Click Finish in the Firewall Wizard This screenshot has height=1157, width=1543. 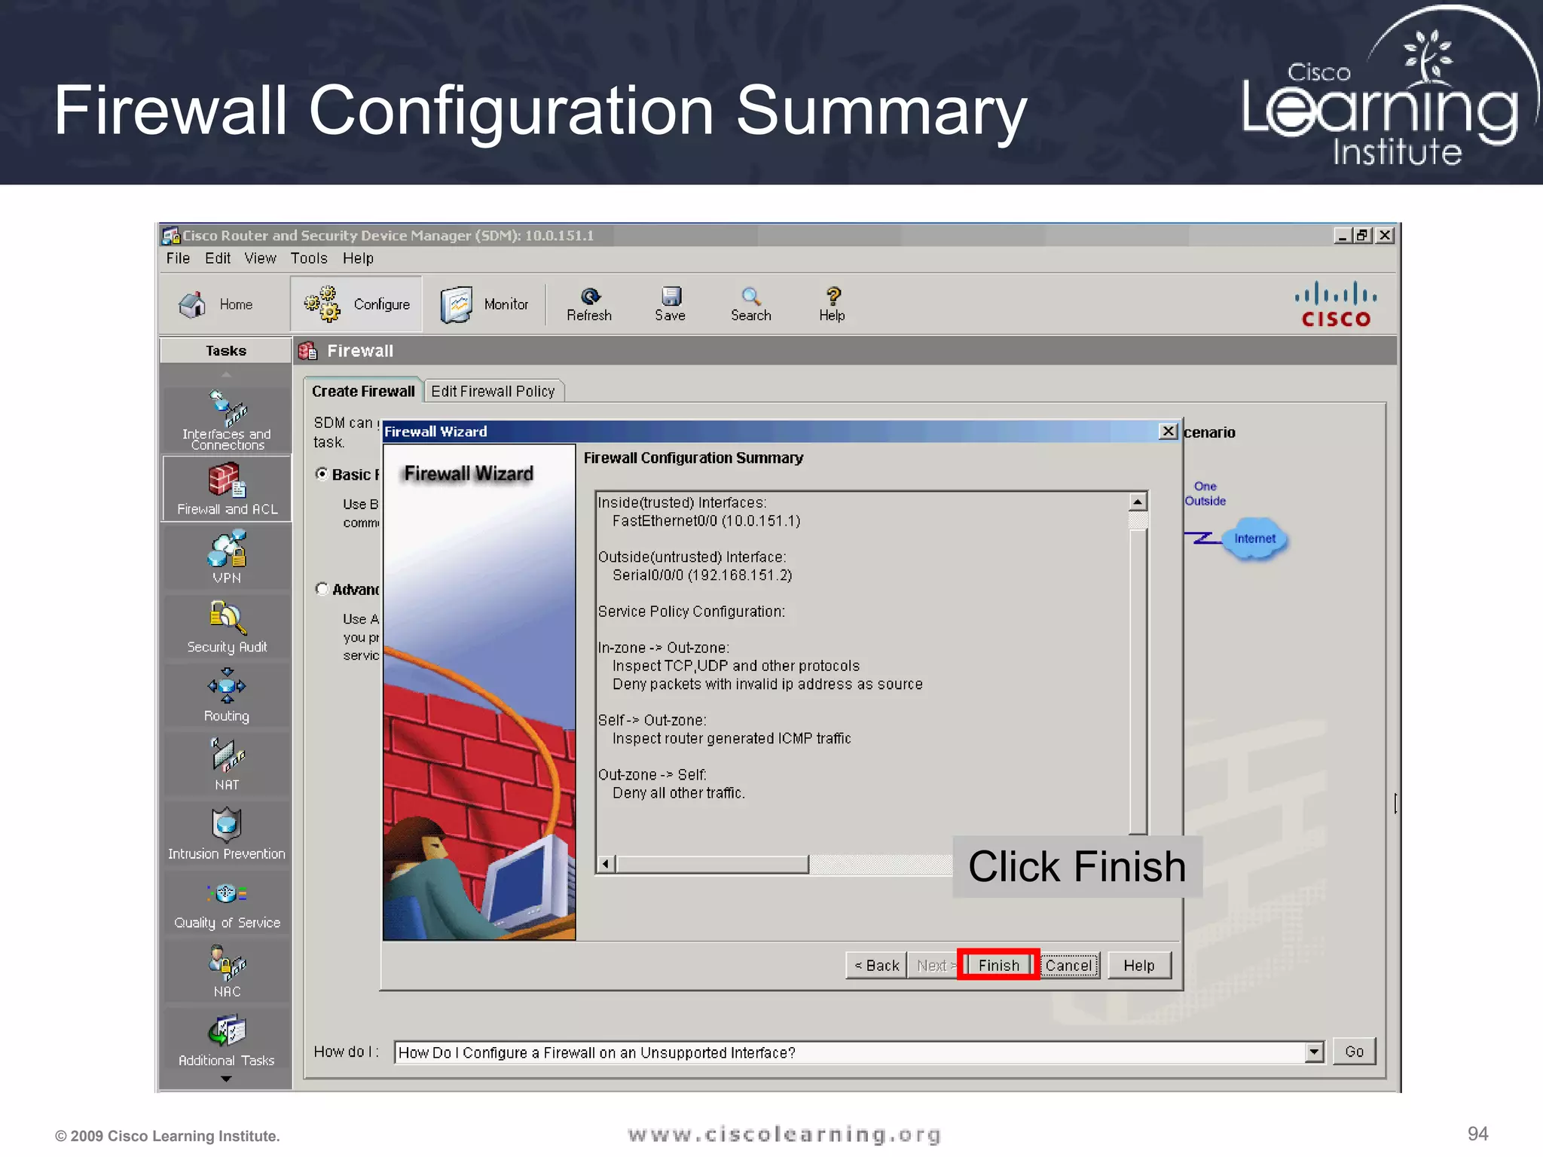click(998, 965)
